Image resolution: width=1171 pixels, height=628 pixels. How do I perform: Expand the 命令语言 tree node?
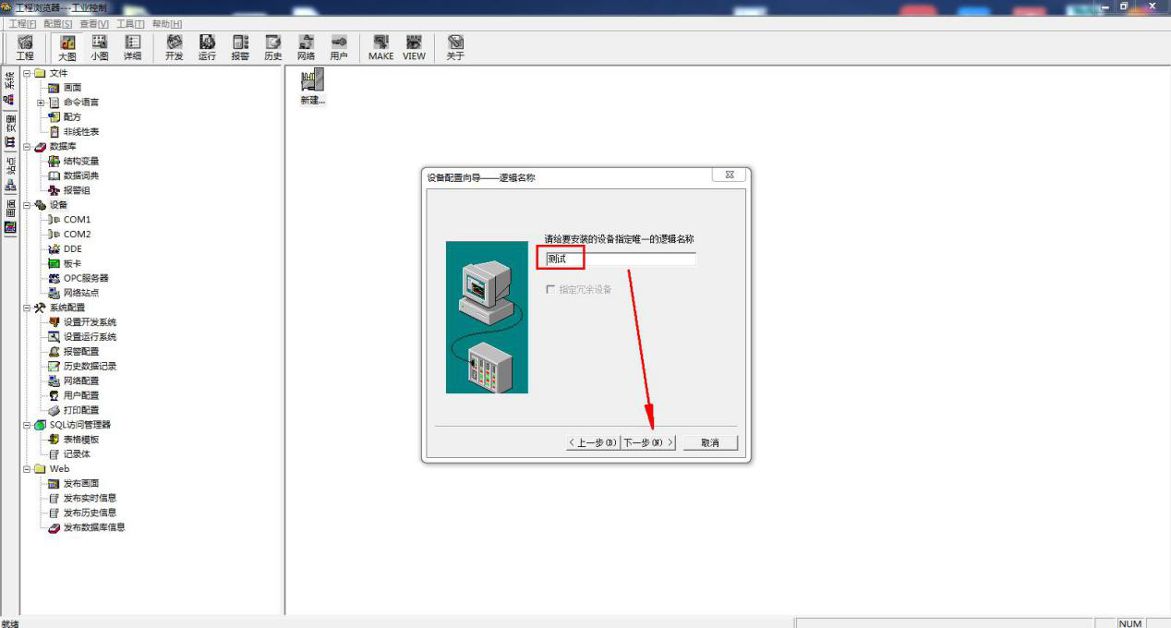click(x=41, y=103)
